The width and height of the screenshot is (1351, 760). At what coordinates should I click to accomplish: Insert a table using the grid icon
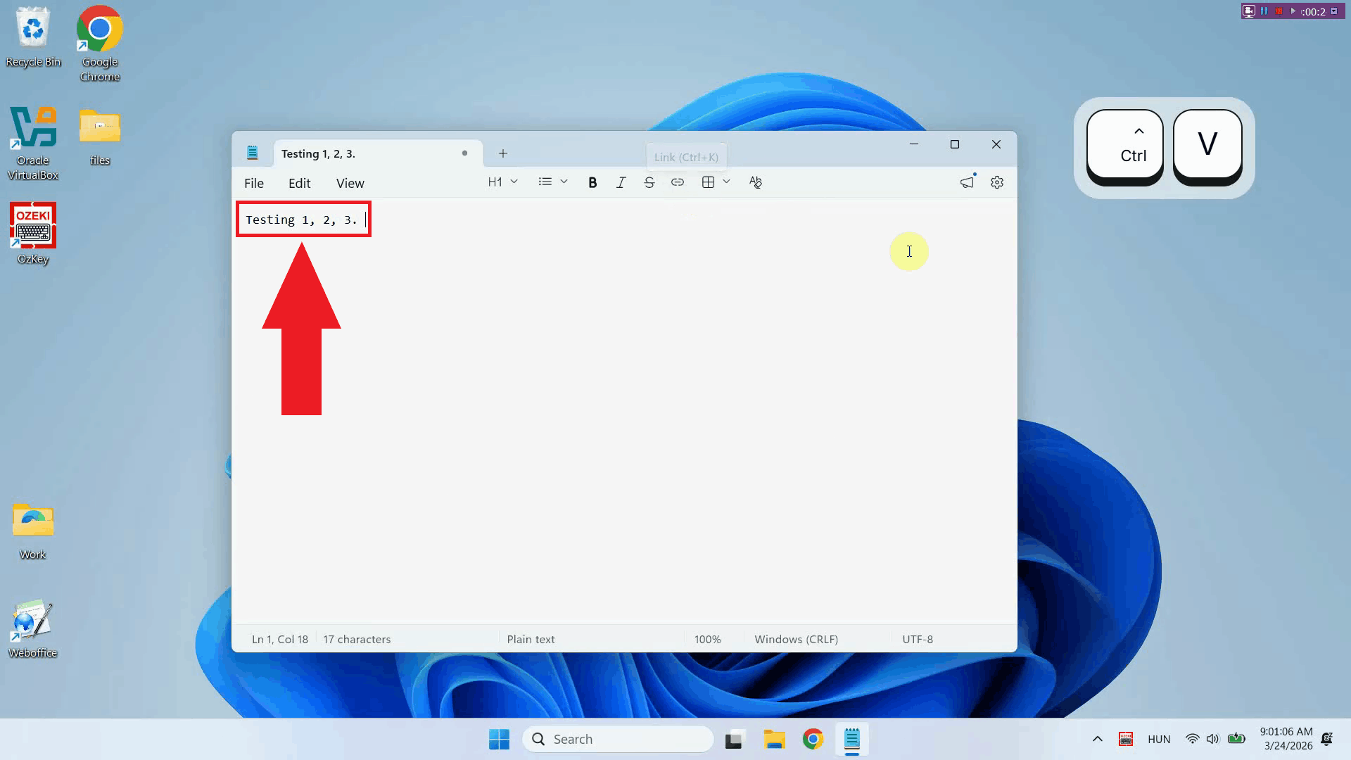708,182
